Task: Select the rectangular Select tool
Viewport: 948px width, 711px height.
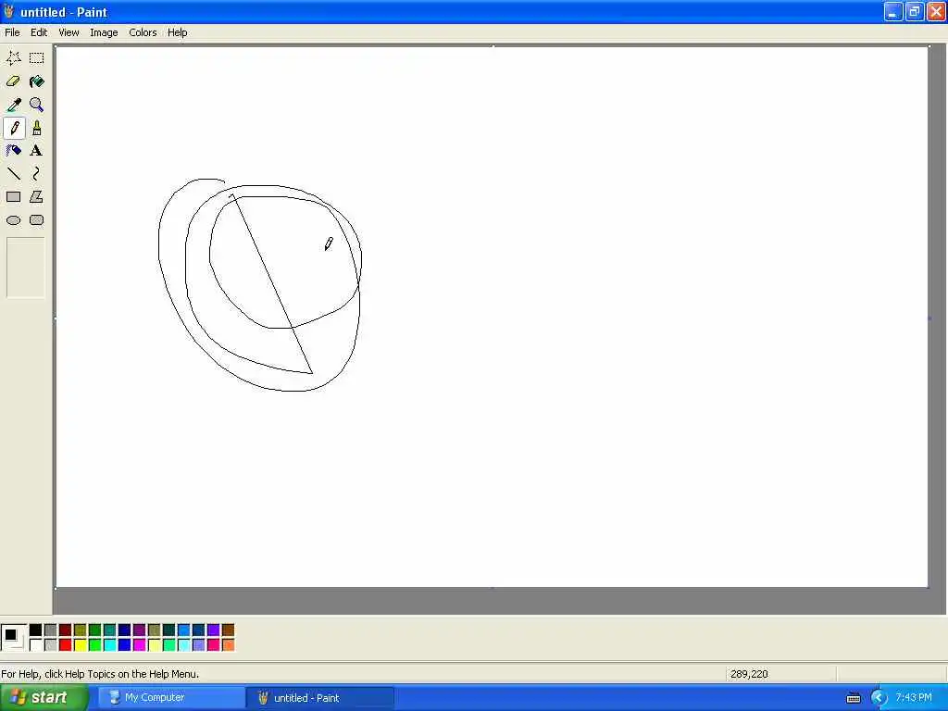Action: pos(36,58)
